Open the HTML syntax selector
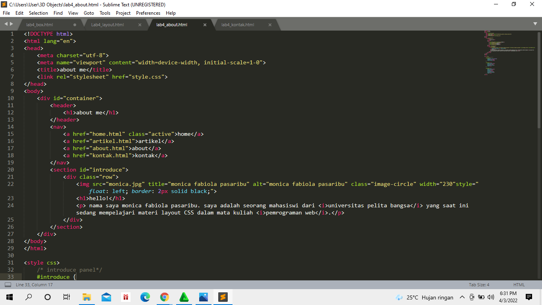This screenshot has width=542, height=305. pyautogui.click(x=519, y=285)
